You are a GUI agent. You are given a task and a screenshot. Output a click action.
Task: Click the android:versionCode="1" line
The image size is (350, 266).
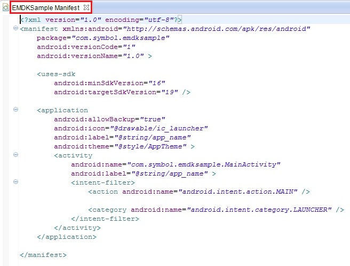tap(86, 47)
